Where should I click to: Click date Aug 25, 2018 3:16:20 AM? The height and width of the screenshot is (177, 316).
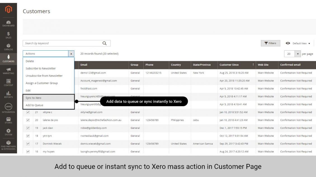(234, 73)
